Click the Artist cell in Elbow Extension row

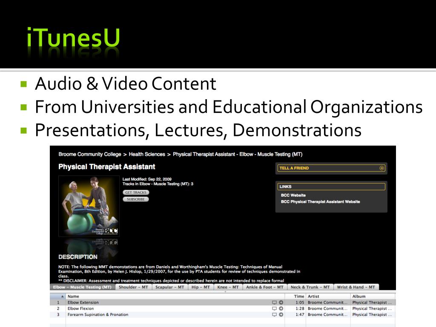pos(327,303)
